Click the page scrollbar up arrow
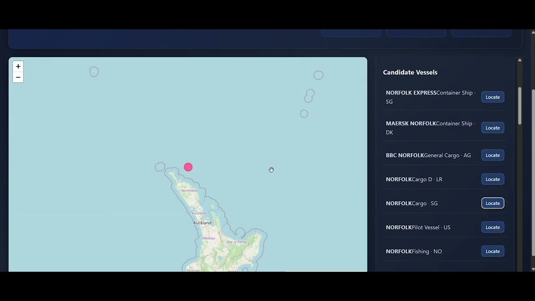Viewport: 535px width, 301px height. coord(533,32)
